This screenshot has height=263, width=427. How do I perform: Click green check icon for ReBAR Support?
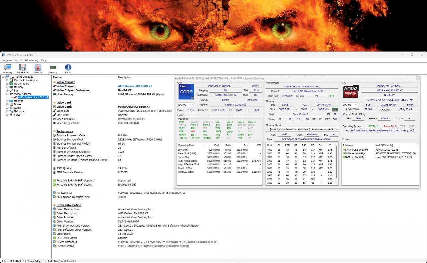pyautogui.click(x=54, y=181)
